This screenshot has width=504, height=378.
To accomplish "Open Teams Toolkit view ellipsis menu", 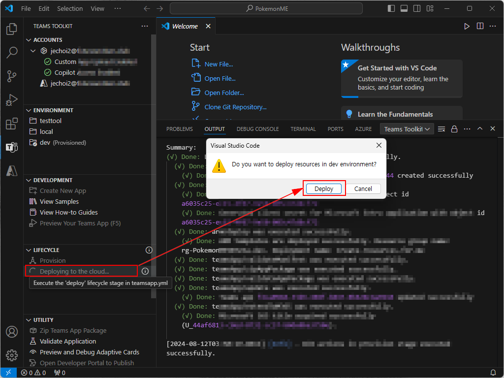I will tap(145, 26).
